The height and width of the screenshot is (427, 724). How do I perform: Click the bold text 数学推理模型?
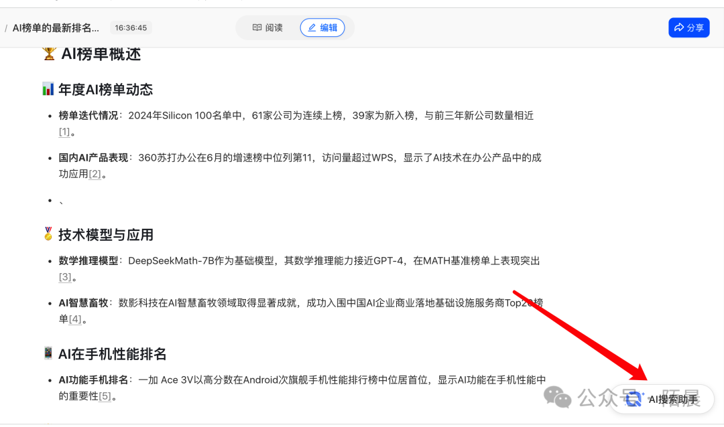click(88, 260)
